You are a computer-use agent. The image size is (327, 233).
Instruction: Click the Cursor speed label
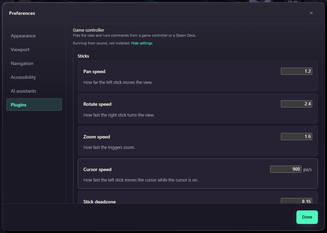[97, 169]
